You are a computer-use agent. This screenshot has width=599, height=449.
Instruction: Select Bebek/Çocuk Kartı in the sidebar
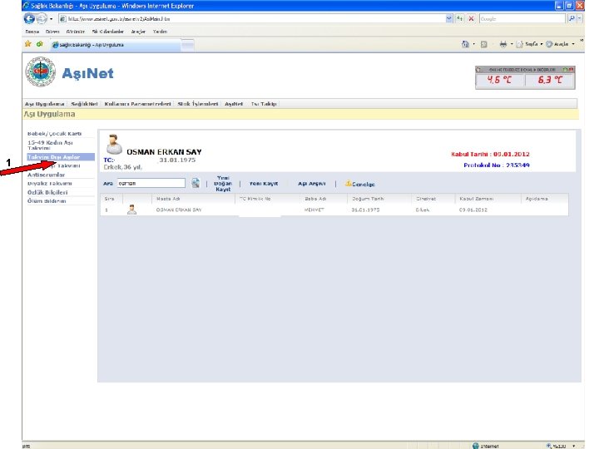pos(54,134)
